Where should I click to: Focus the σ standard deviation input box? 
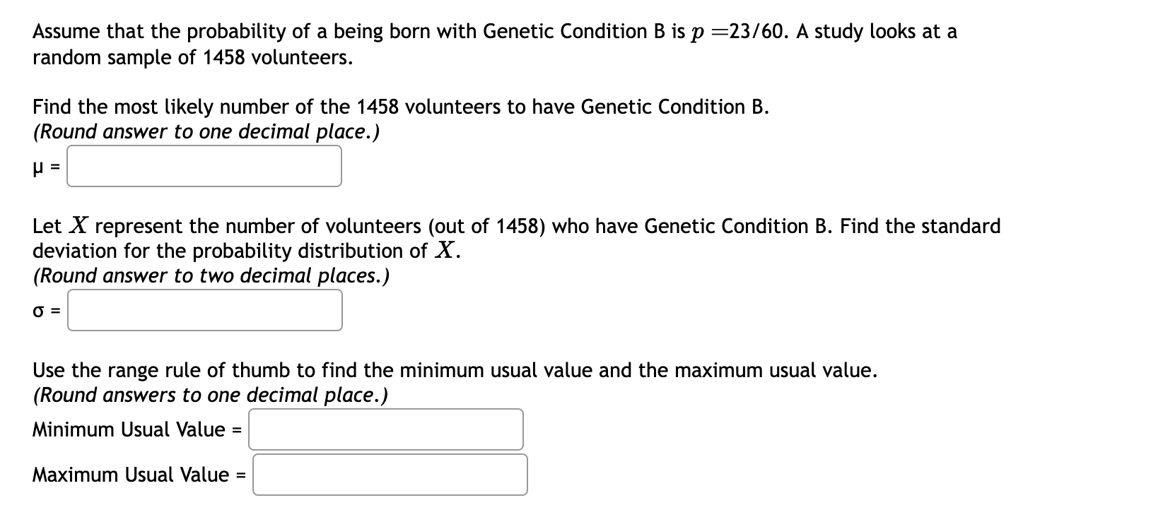[205, 310]
